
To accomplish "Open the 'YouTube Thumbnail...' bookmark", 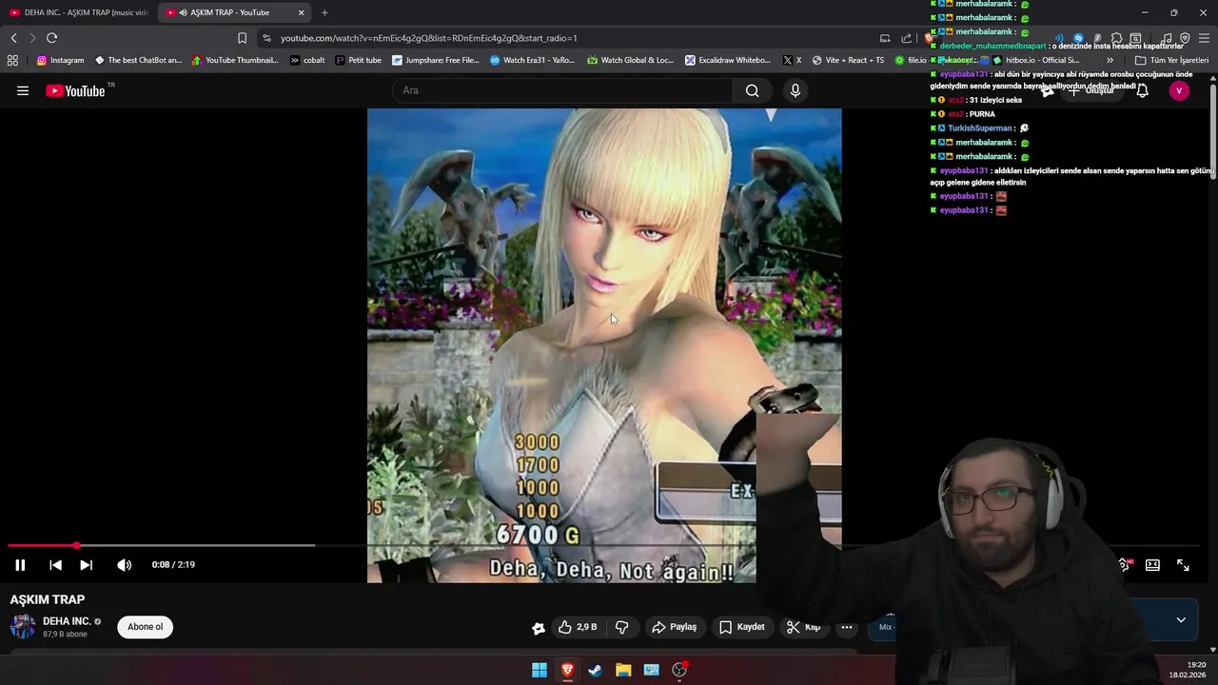I will [235, 60].
